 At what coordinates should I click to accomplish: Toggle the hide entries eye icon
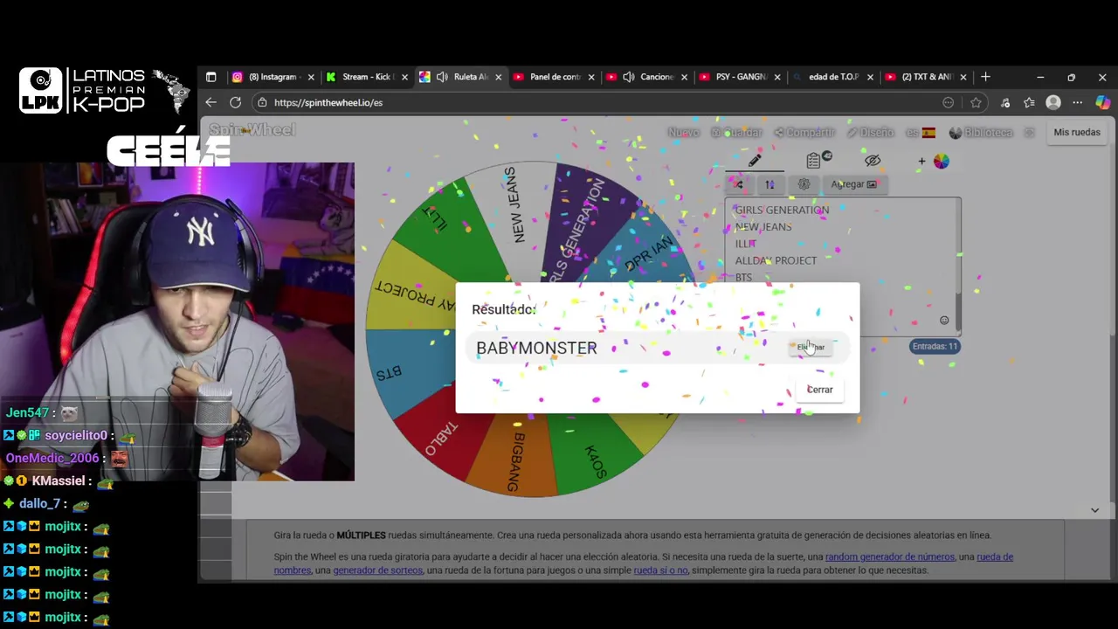872,161
